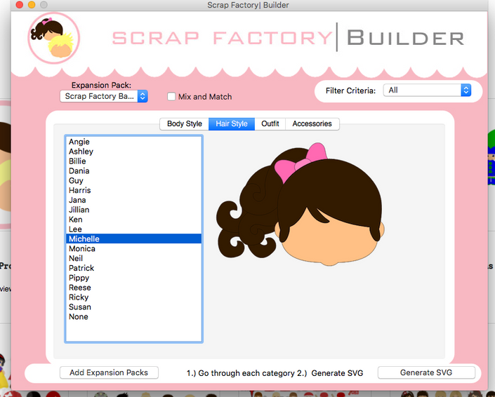Select Patrick in the hair list
Viewport: 495px width, 397px height.
coord(133,268)
